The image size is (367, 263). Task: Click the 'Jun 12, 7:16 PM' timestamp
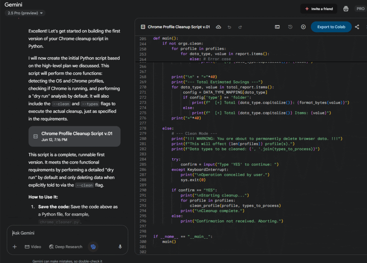point(54,140)
